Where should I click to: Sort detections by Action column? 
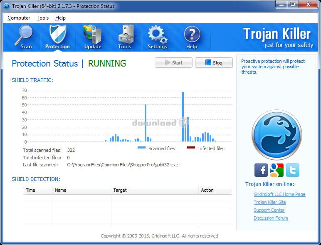215,190
